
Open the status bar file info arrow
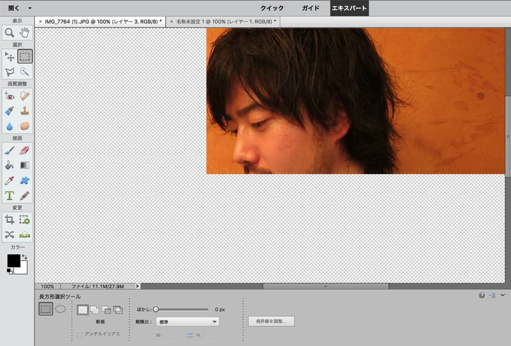(x=137, y=286)
